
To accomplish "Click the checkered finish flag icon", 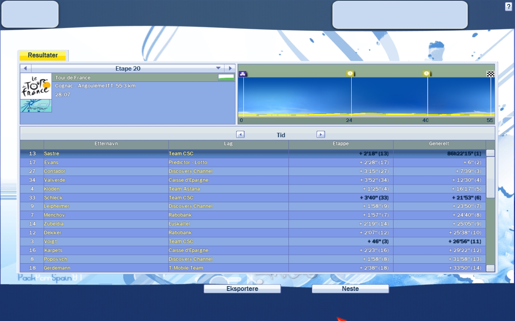I will (x=490, y=74).
